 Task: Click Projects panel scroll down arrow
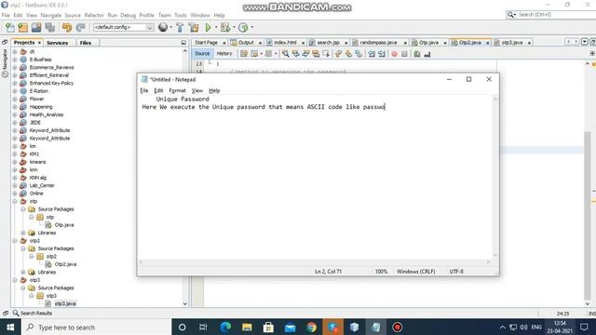(x=184, y=303)
